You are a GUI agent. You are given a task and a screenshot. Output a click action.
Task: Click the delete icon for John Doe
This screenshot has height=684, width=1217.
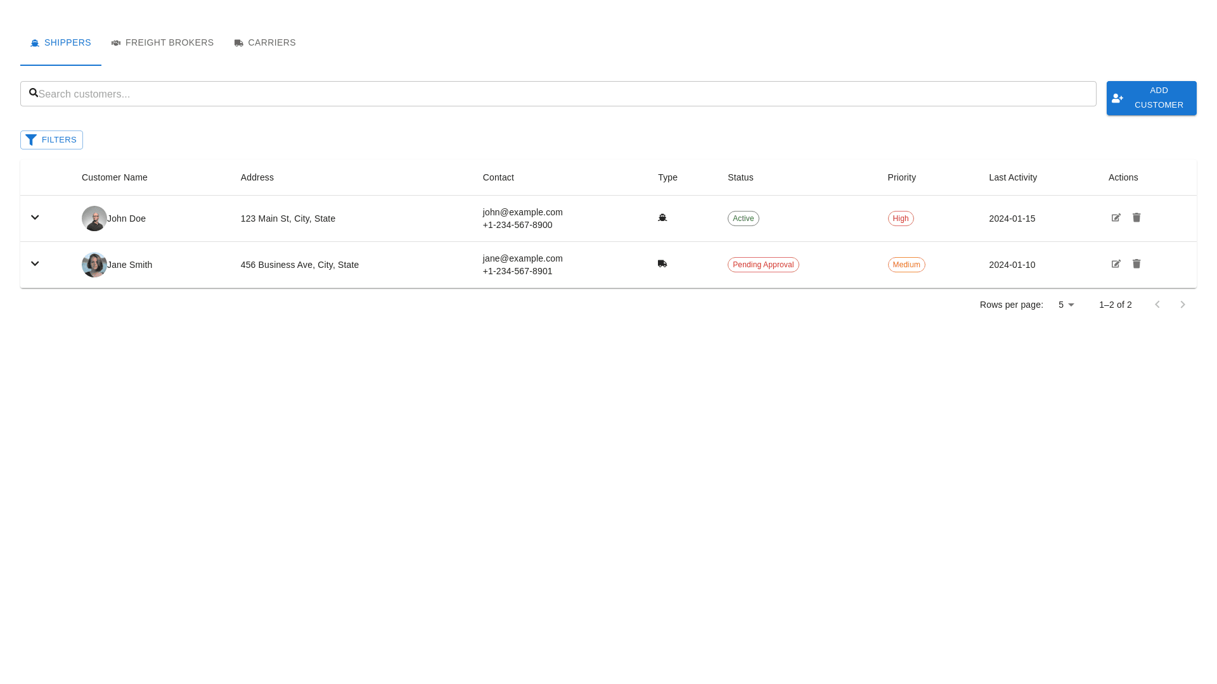click(x=1137, y=218)
